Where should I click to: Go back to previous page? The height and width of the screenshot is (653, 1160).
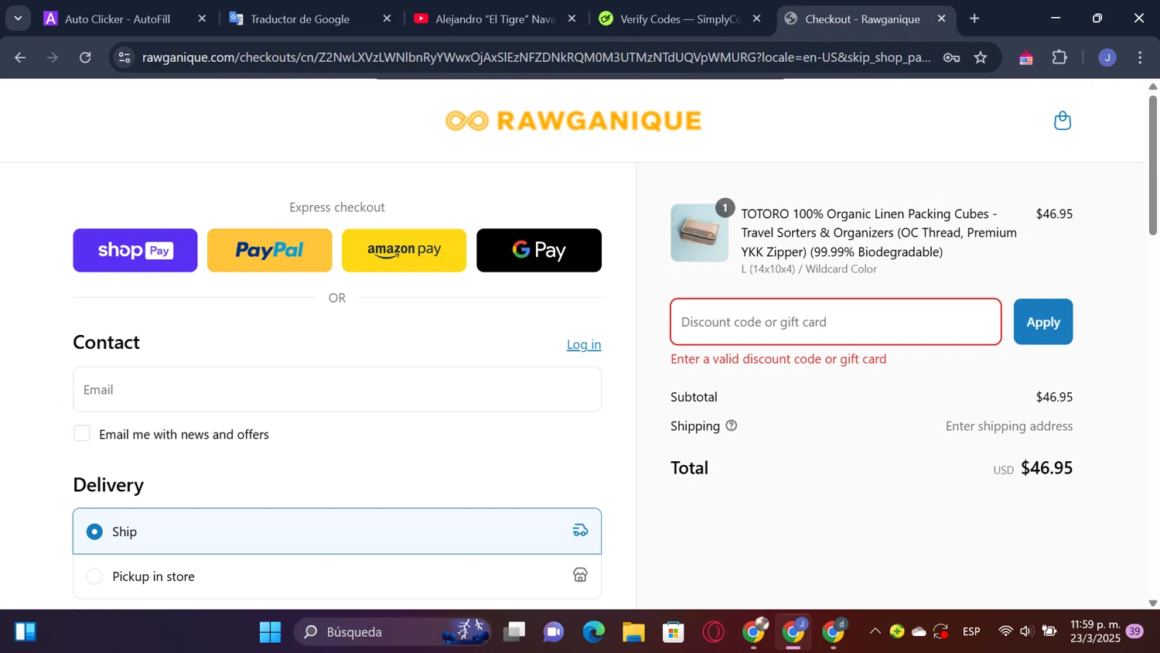tap(20, 57)
